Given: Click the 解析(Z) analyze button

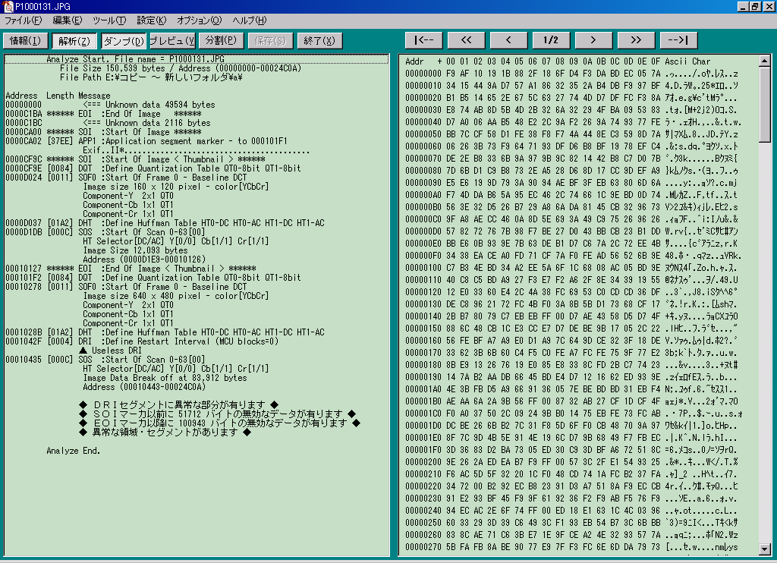Looking at the screenshot, I should (74, 41).
